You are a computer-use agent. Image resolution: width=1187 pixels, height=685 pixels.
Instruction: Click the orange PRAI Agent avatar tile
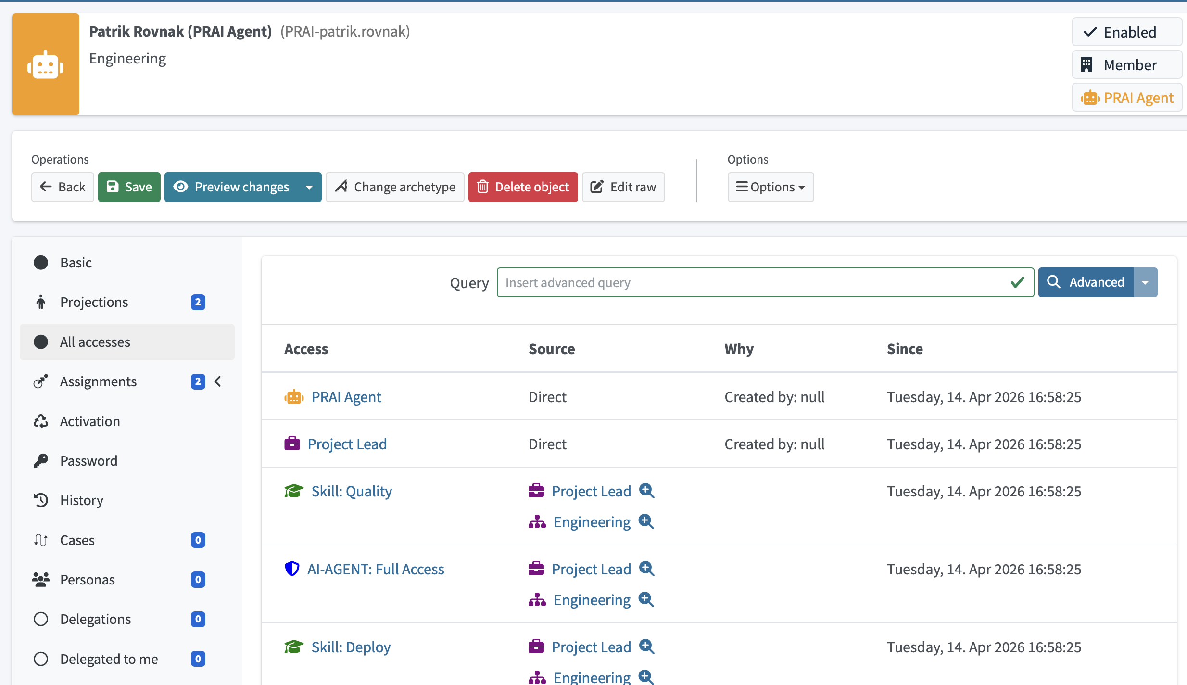tap(45, 64)
